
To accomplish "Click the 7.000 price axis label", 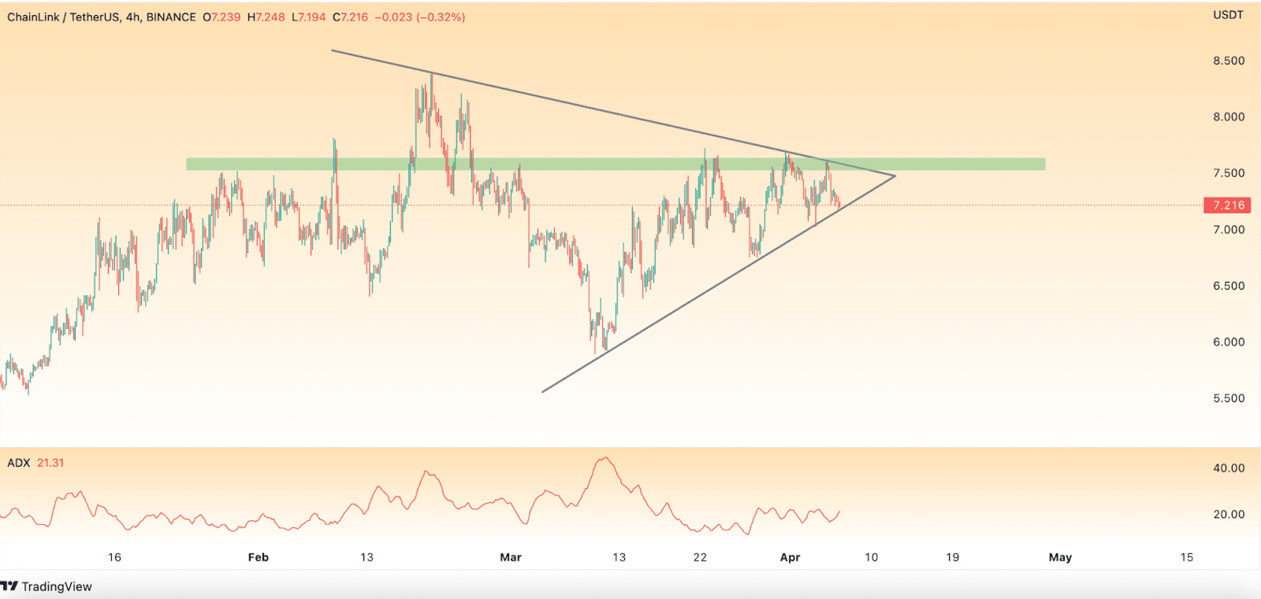I will coord(1229,230).
